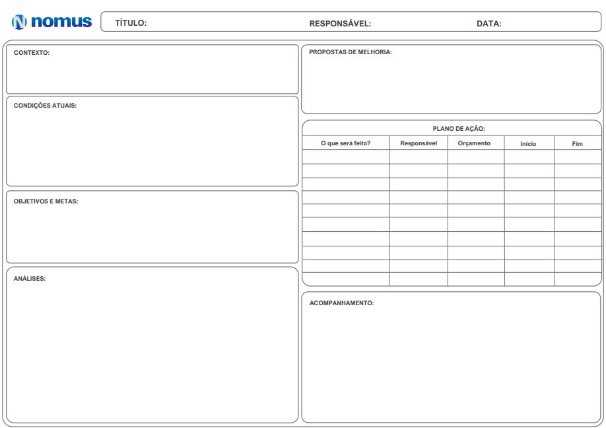
Task: Click the 'CONTEXTO:' label
Action: coord(32,53)
